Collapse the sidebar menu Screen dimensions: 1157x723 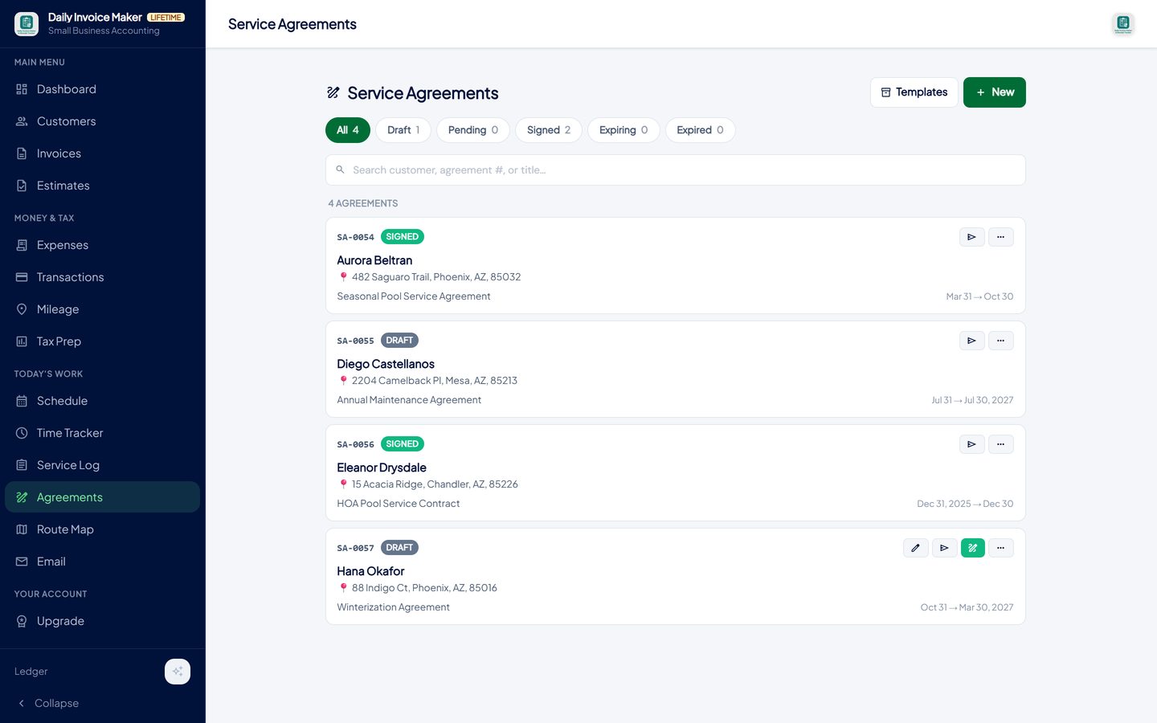point(48,703)
